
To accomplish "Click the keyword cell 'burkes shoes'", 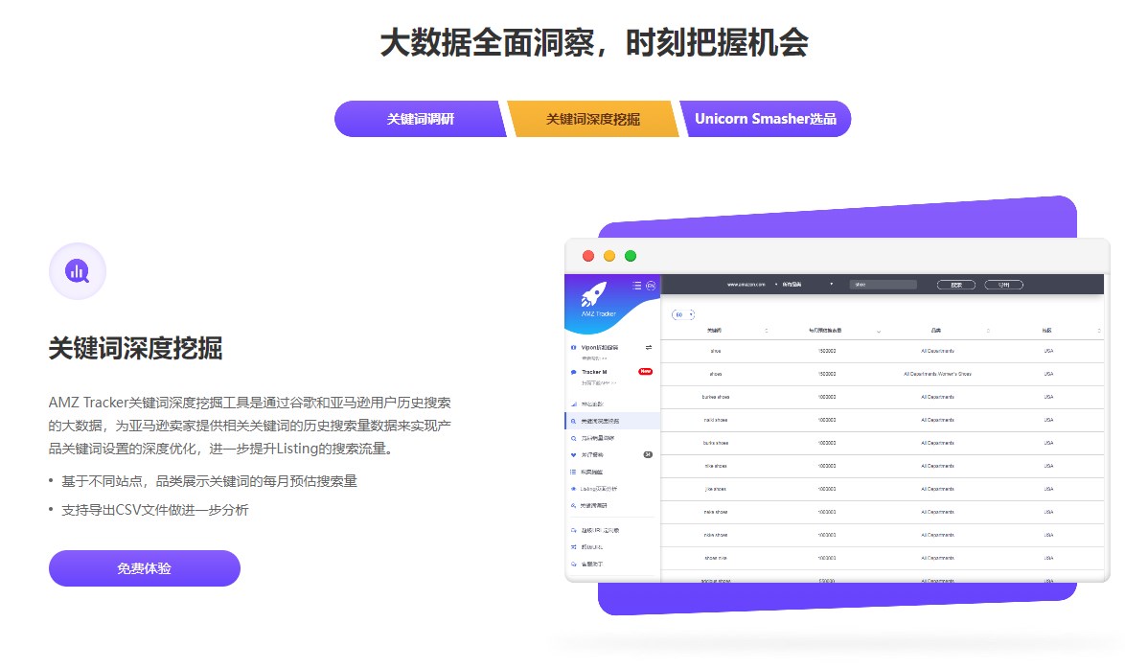I will 715,397.
